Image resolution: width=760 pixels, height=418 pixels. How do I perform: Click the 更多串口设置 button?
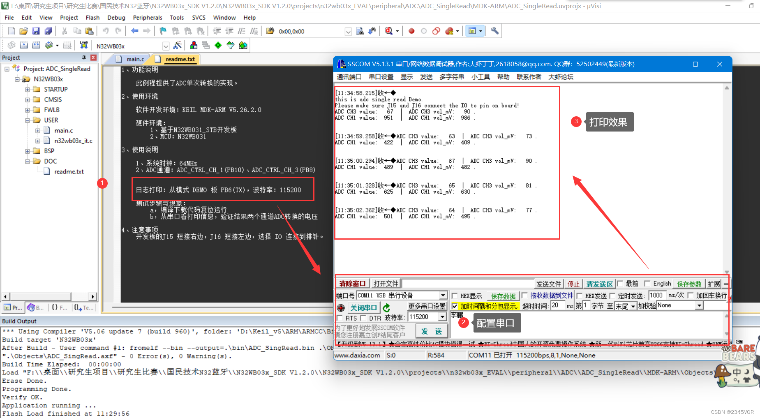427,306
